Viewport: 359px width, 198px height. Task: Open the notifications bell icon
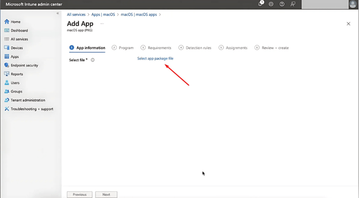pos(260,4)
